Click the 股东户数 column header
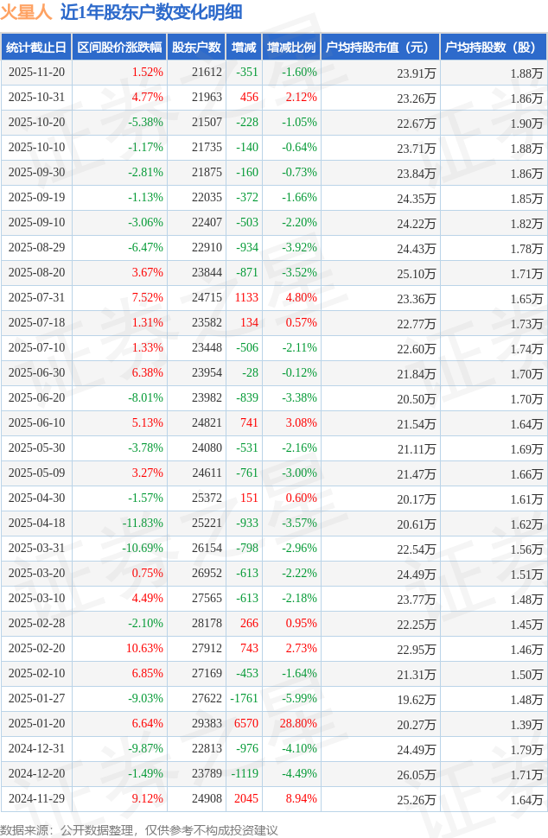 point(196,48)
